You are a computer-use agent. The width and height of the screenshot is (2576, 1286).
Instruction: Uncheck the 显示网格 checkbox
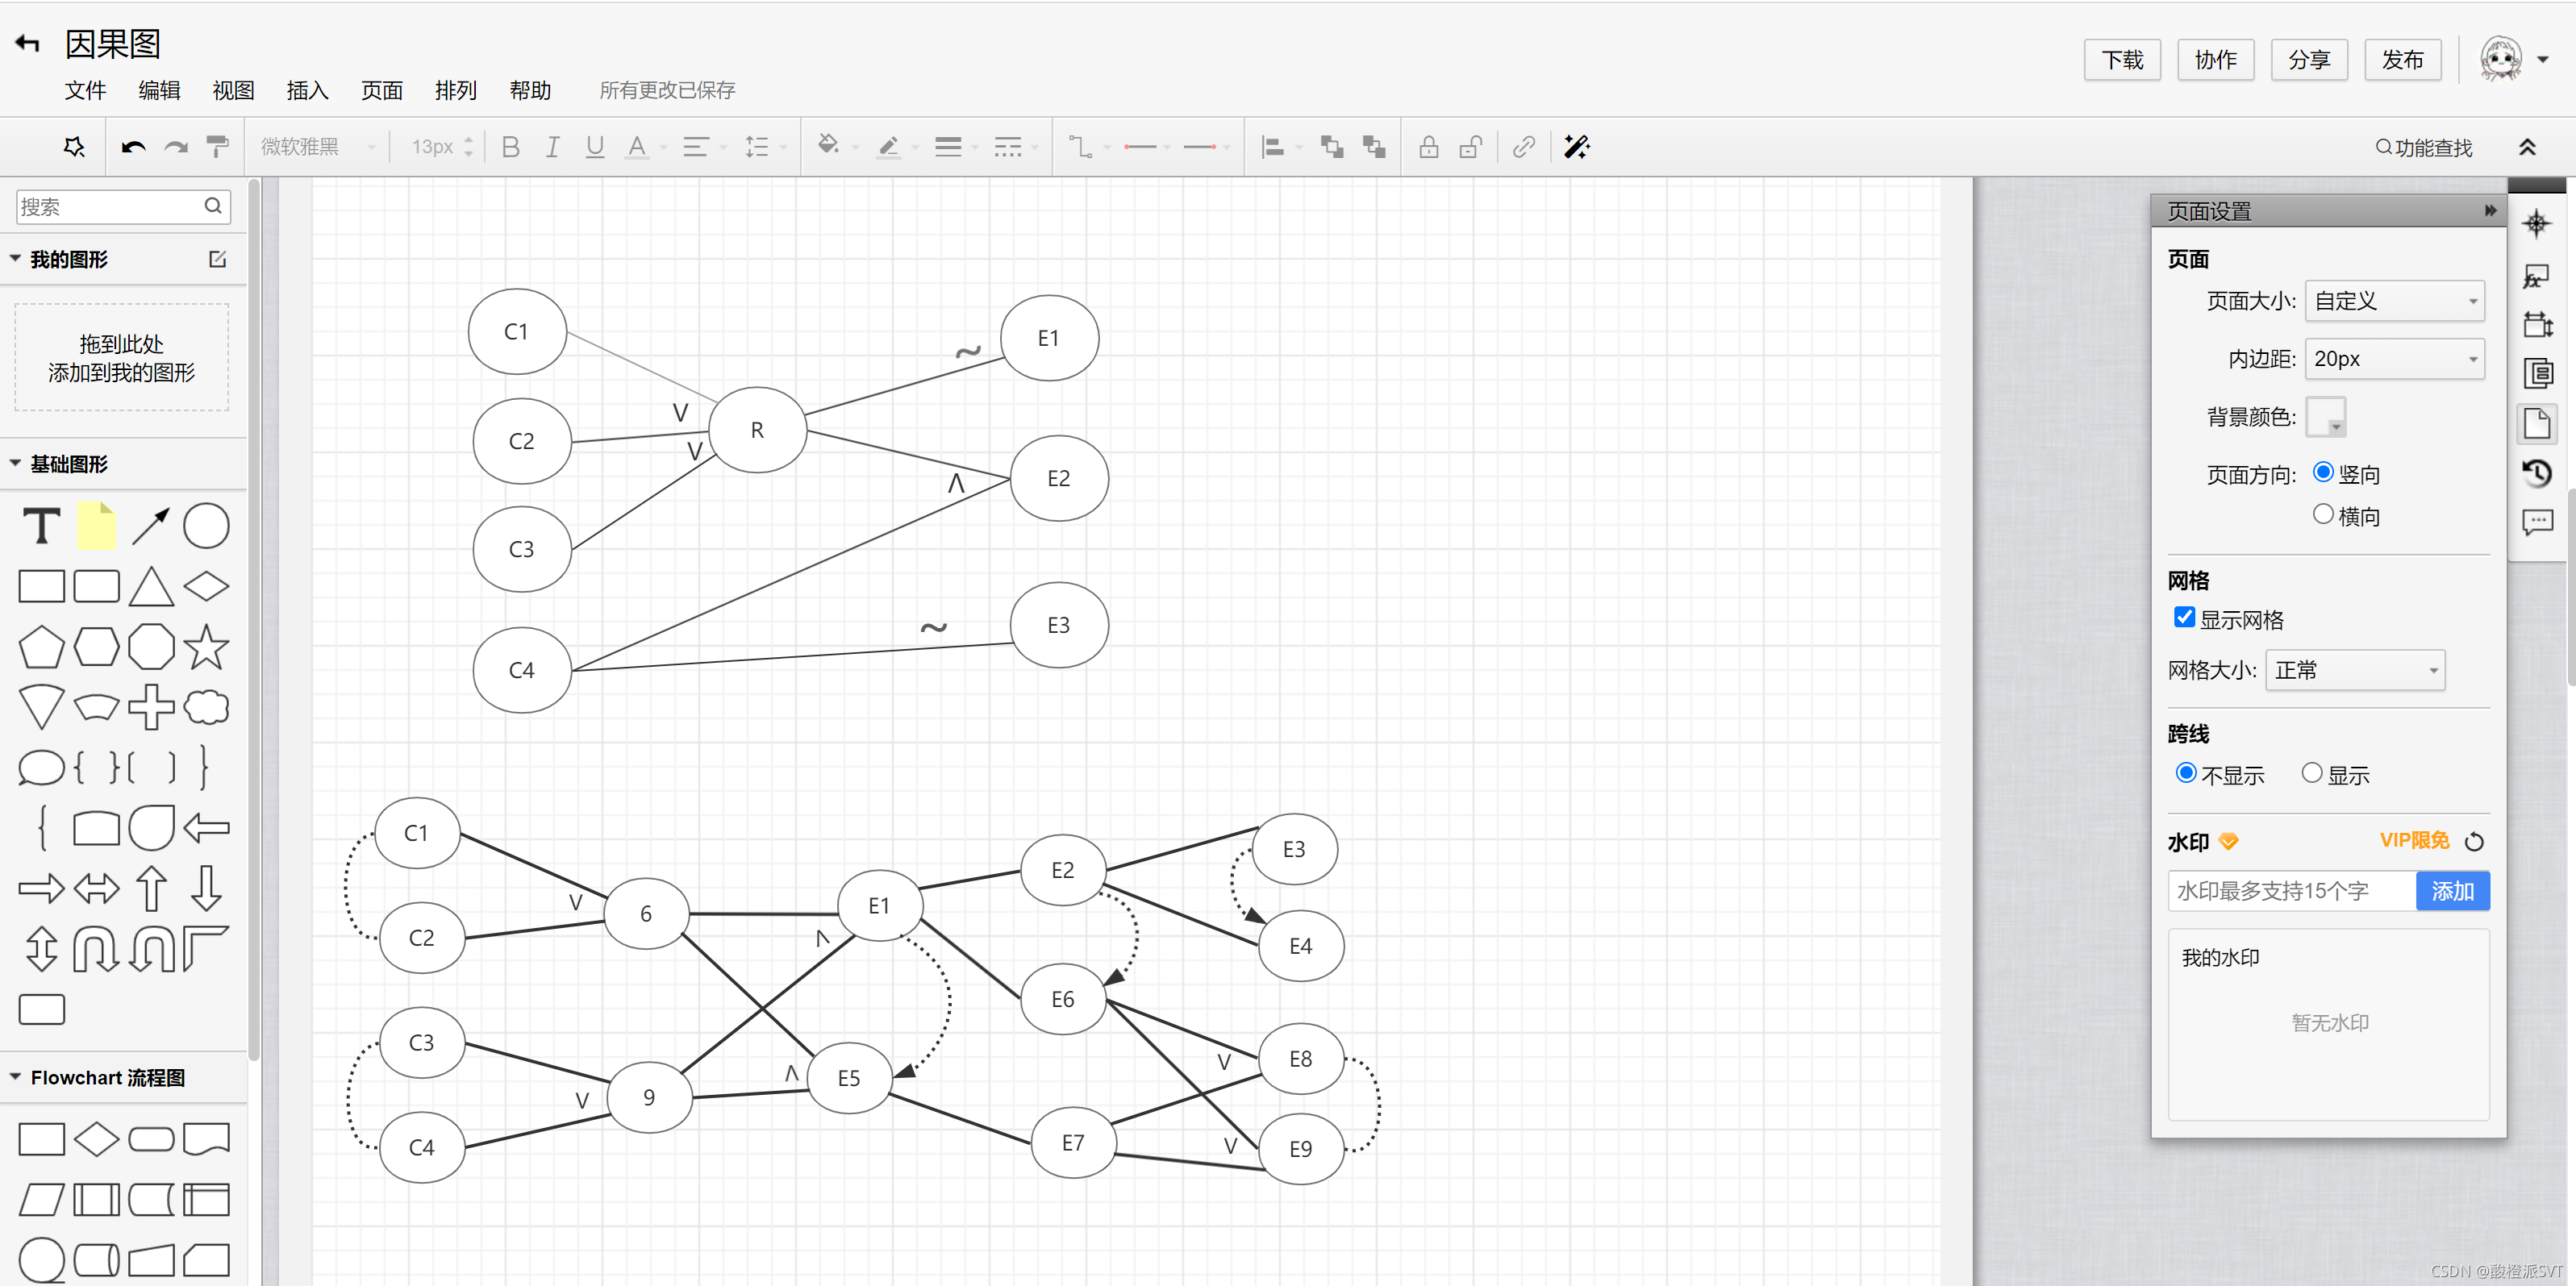(2184, 618)
